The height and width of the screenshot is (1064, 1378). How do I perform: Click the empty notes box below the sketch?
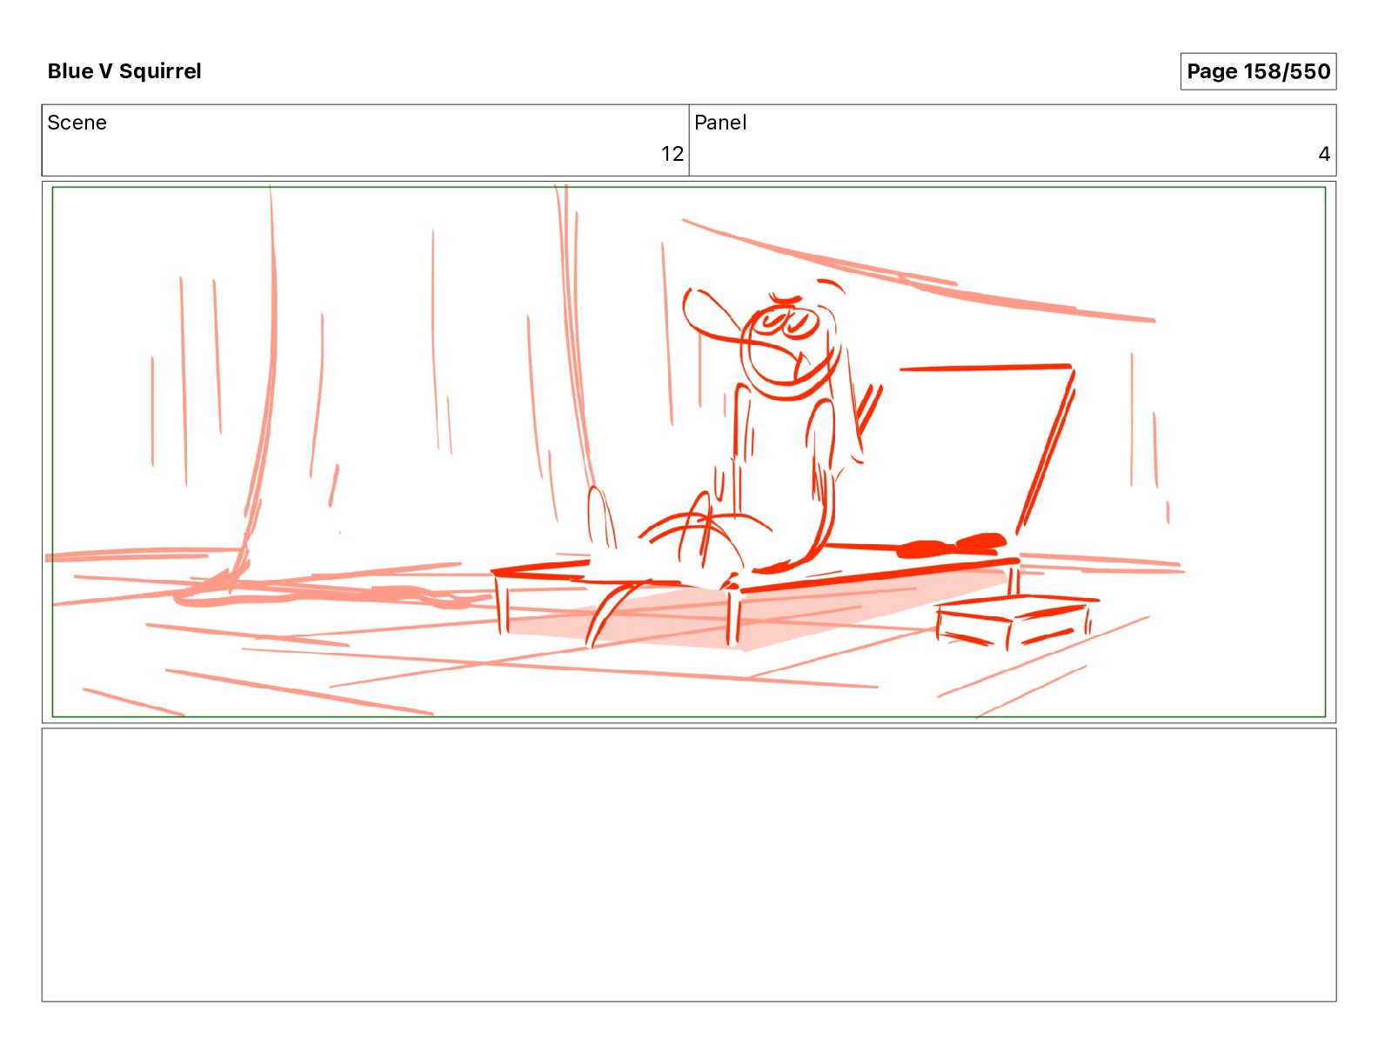pos(689,865)
